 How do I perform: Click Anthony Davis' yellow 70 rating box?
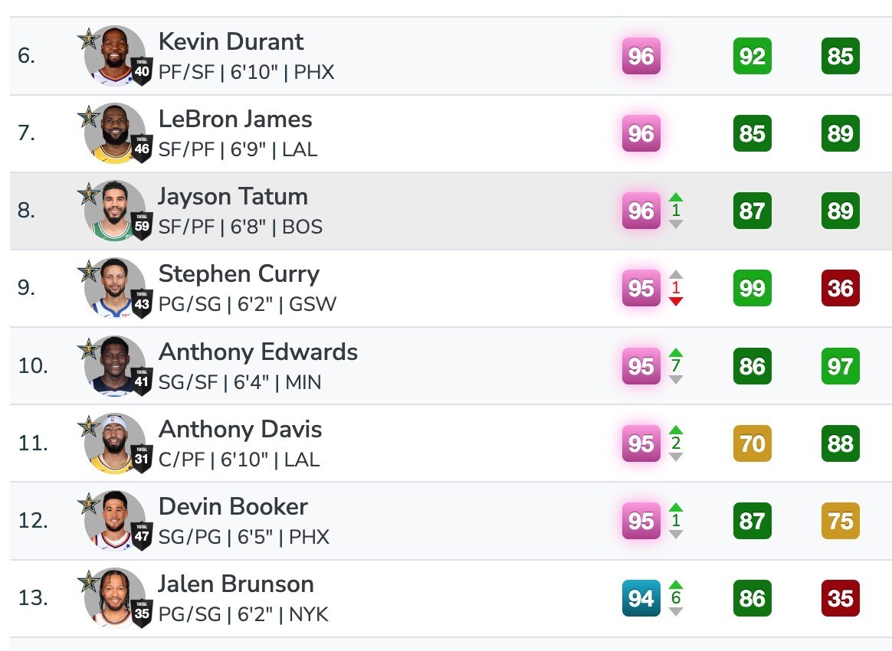click(x=752, y=443)
